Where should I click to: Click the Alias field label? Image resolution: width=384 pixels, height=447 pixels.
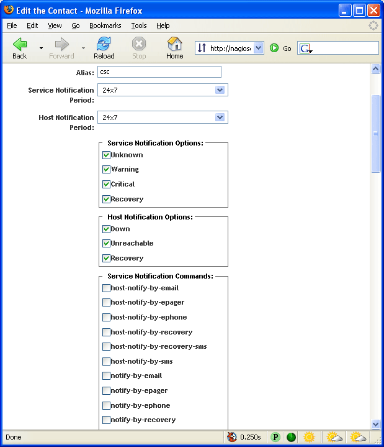[85, 73]
